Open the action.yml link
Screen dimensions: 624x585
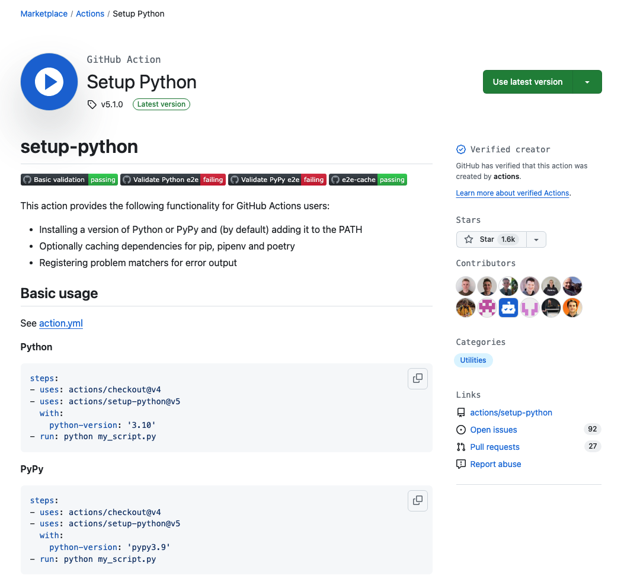[61, 323]
